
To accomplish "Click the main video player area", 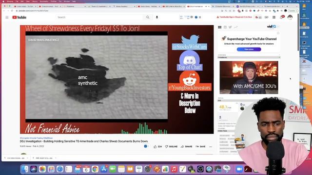I will tap(117, 79).
